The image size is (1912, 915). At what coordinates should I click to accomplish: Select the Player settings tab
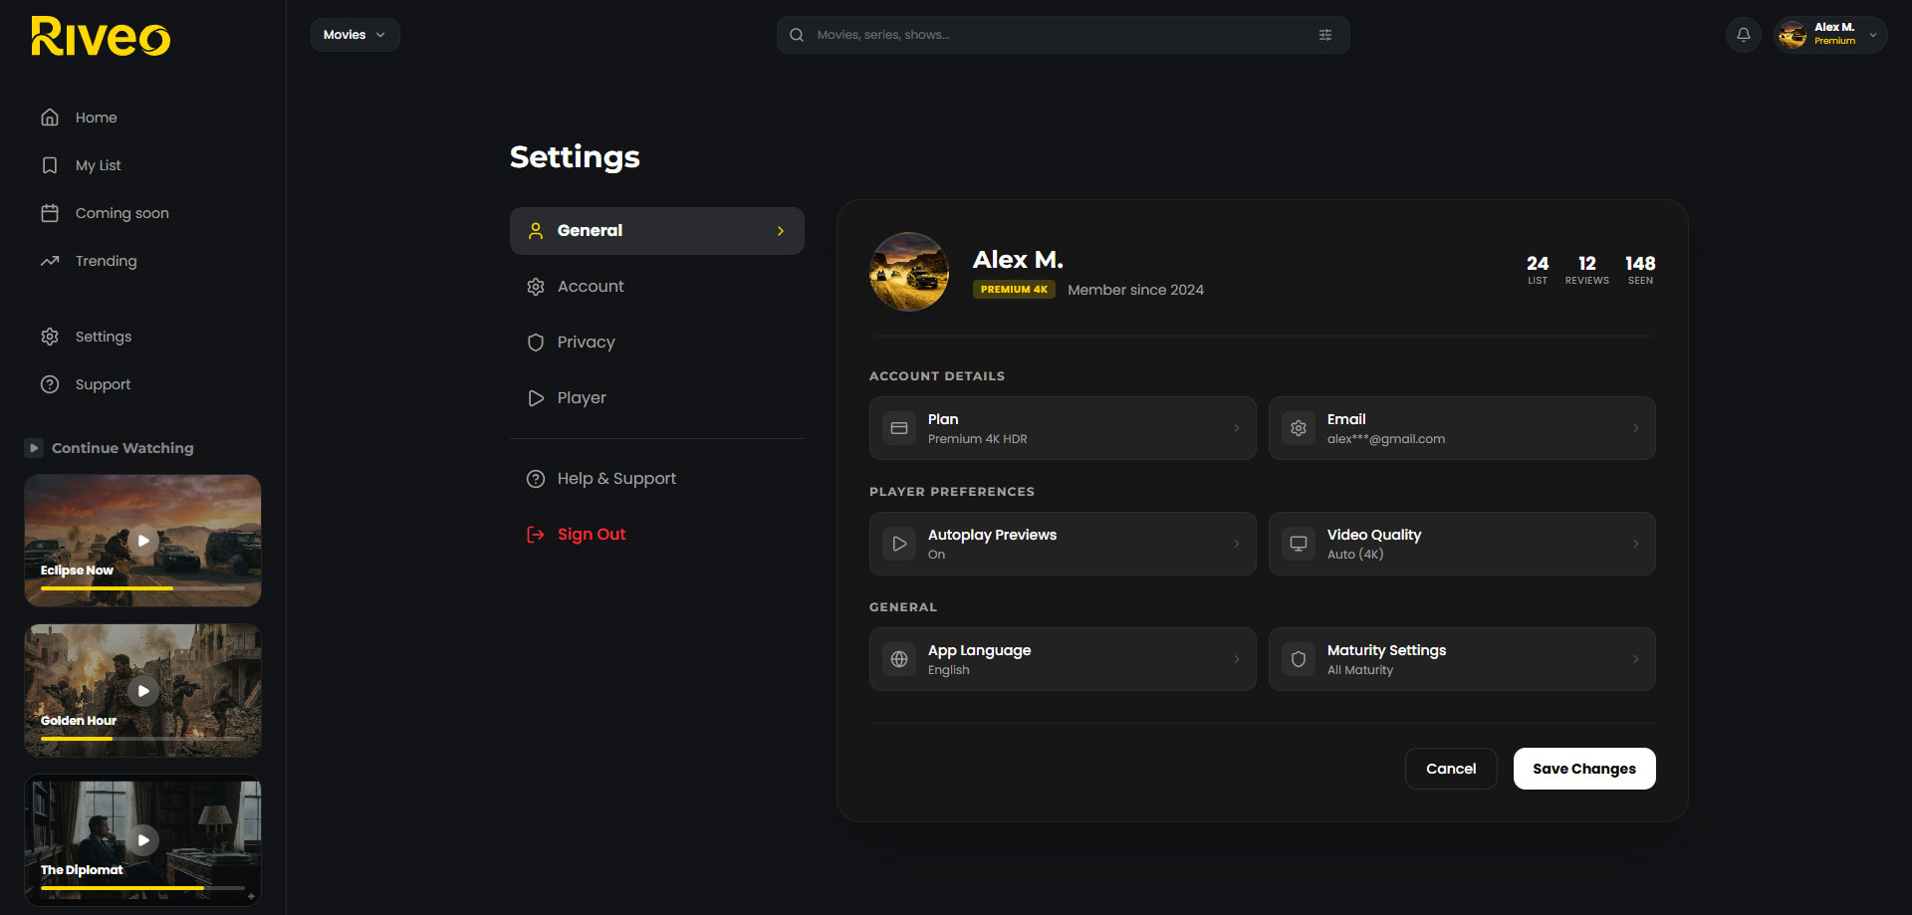pos(582,398)
